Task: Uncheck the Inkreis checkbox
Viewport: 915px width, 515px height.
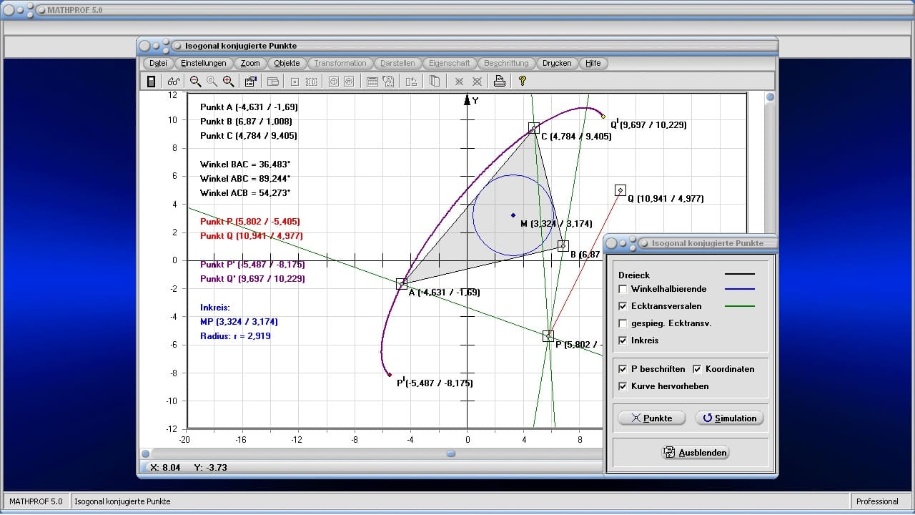Action: pyautogui.click(x=623, y=340)
